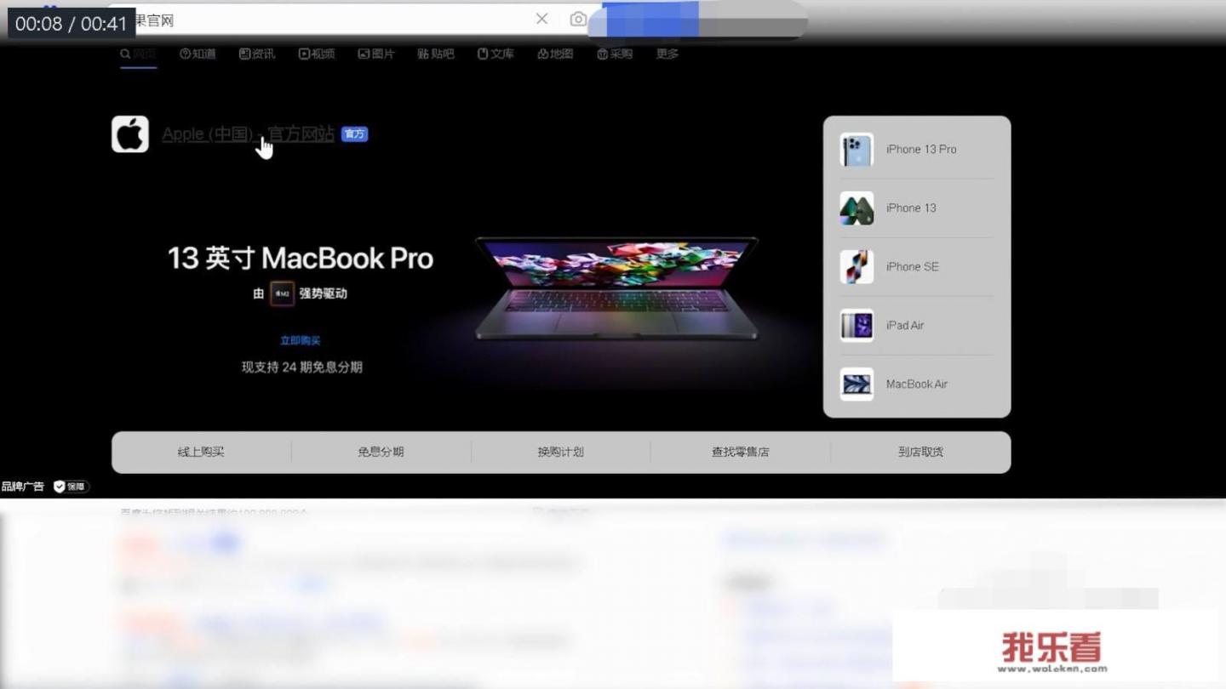Click the 保障 shield badge
Viewport: 1226px width, 689px height.
(x=71, y=487)
